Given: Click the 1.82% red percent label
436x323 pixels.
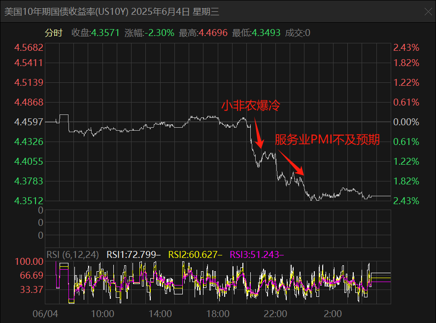Looking at the screenshot, I should pos(406,63).
